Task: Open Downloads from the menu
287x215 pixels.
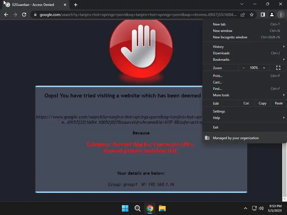Action: pos(245,53)
